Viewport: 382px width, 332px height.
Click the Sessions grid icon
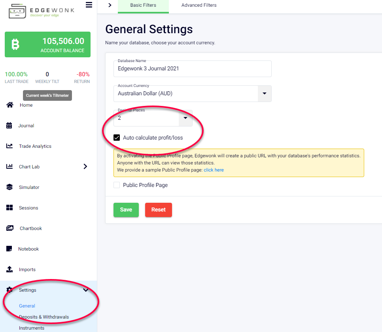[9, 207]
